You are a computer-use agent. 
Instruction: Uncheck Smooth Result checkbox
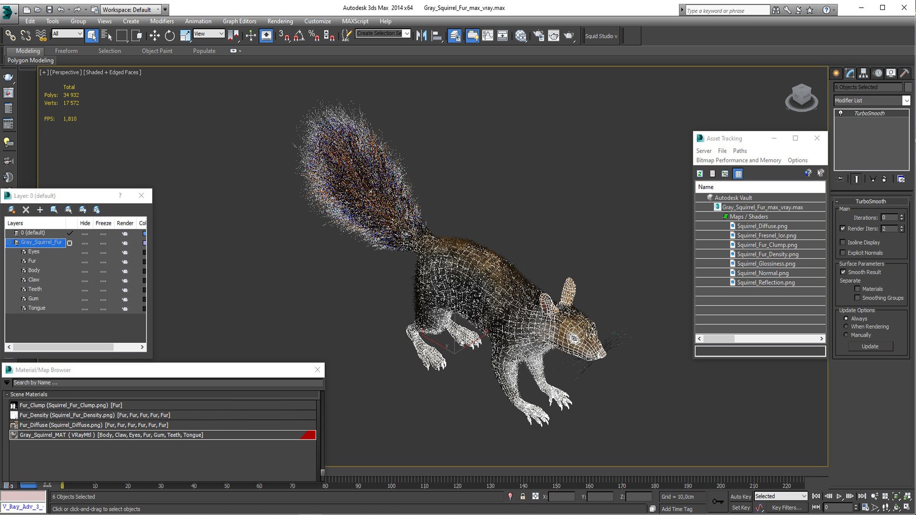pyautogui.click(x=843, y=272)
